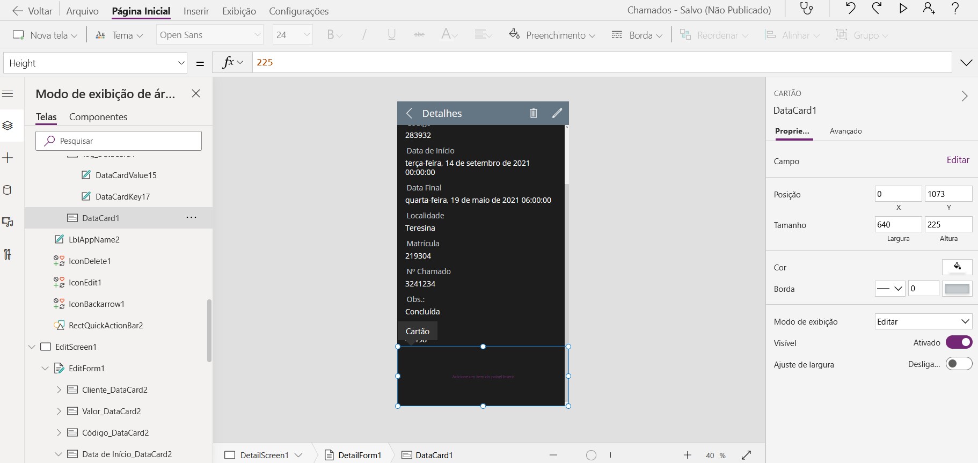
Task: Click the Pesquisar search field
Action: click(x=119, y=141)
